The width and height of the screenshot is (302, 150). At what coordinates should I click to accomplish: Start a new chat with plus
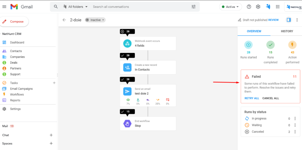[51, 135]
